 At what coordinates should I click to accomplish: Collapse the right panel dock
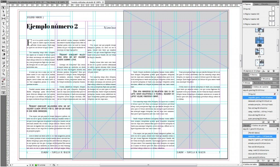(x=278, y=1)
